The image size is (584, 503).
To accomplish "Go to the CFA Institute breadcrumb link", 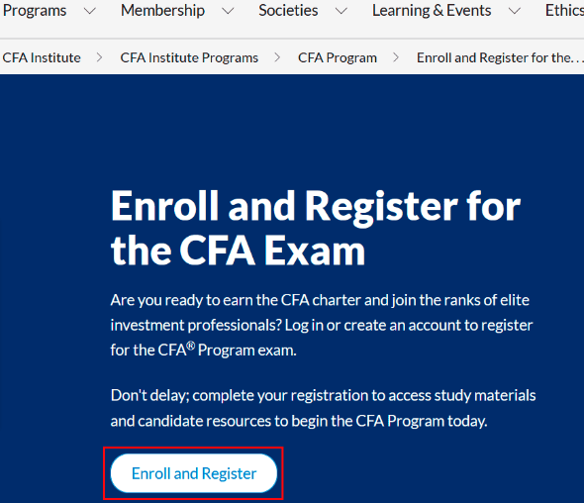I will coord(42,57).
